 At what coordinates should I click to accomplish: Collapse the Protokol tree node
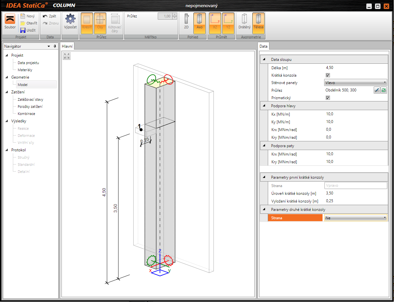[x=7, y=150]
